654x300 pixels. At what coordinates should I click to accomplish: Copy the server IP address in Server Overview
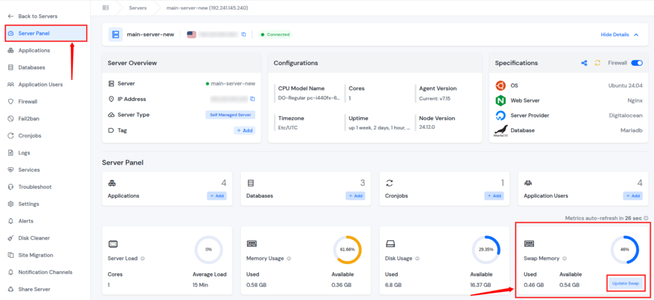coord(252,99)
